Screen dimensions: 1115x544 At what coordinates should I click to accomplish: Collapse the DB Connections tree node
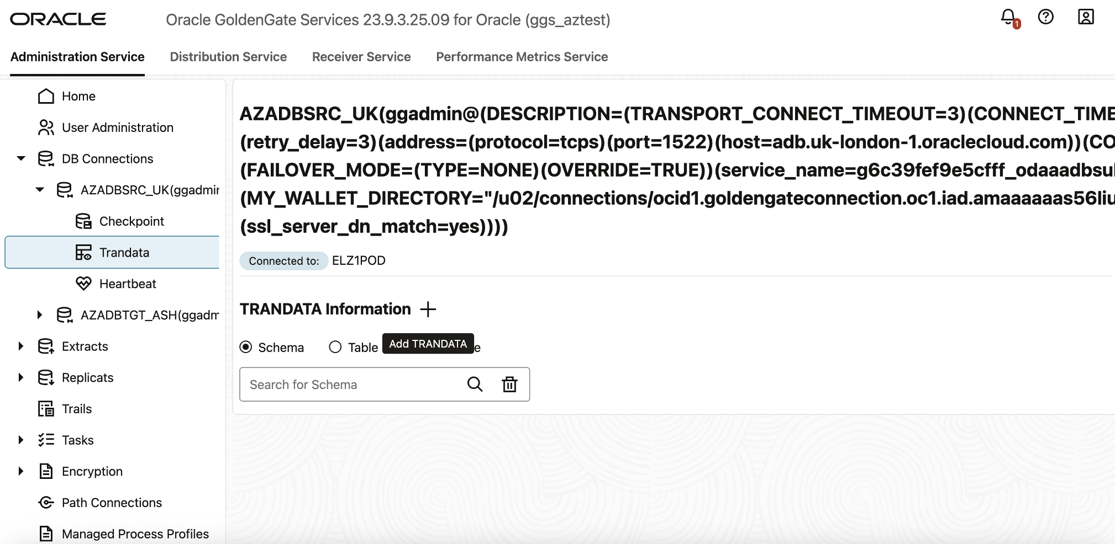[21, 159]
